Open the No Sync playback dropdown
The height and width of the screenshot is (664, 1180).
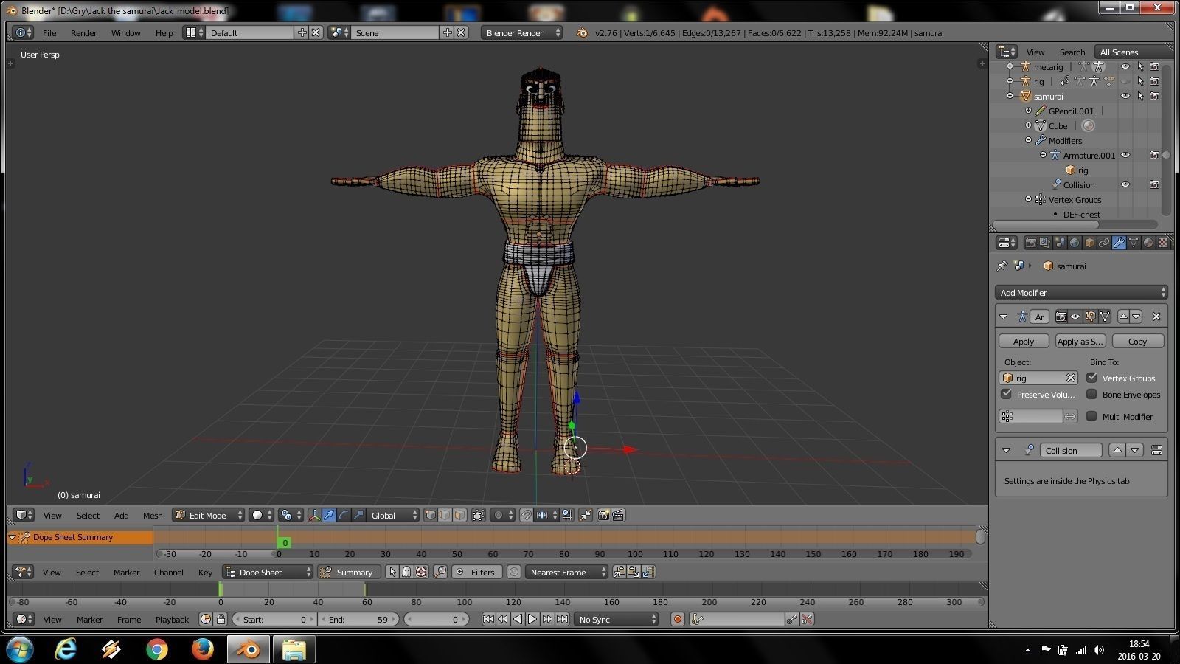pyautogui.click(x=616, y=619)
